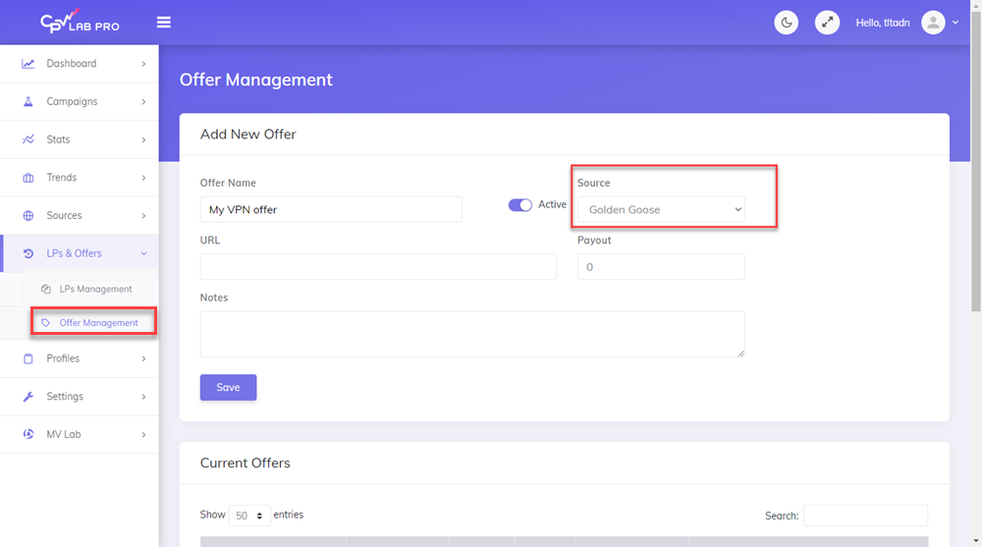Click the Campaigns flask icon
Screen dimensions: 982x547
tap(27, 102)
